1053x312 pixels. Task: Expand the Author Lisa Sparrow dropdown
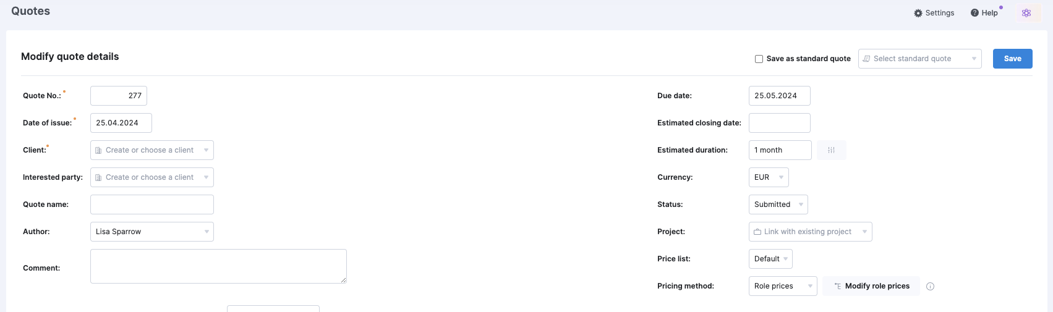(151, 232)
